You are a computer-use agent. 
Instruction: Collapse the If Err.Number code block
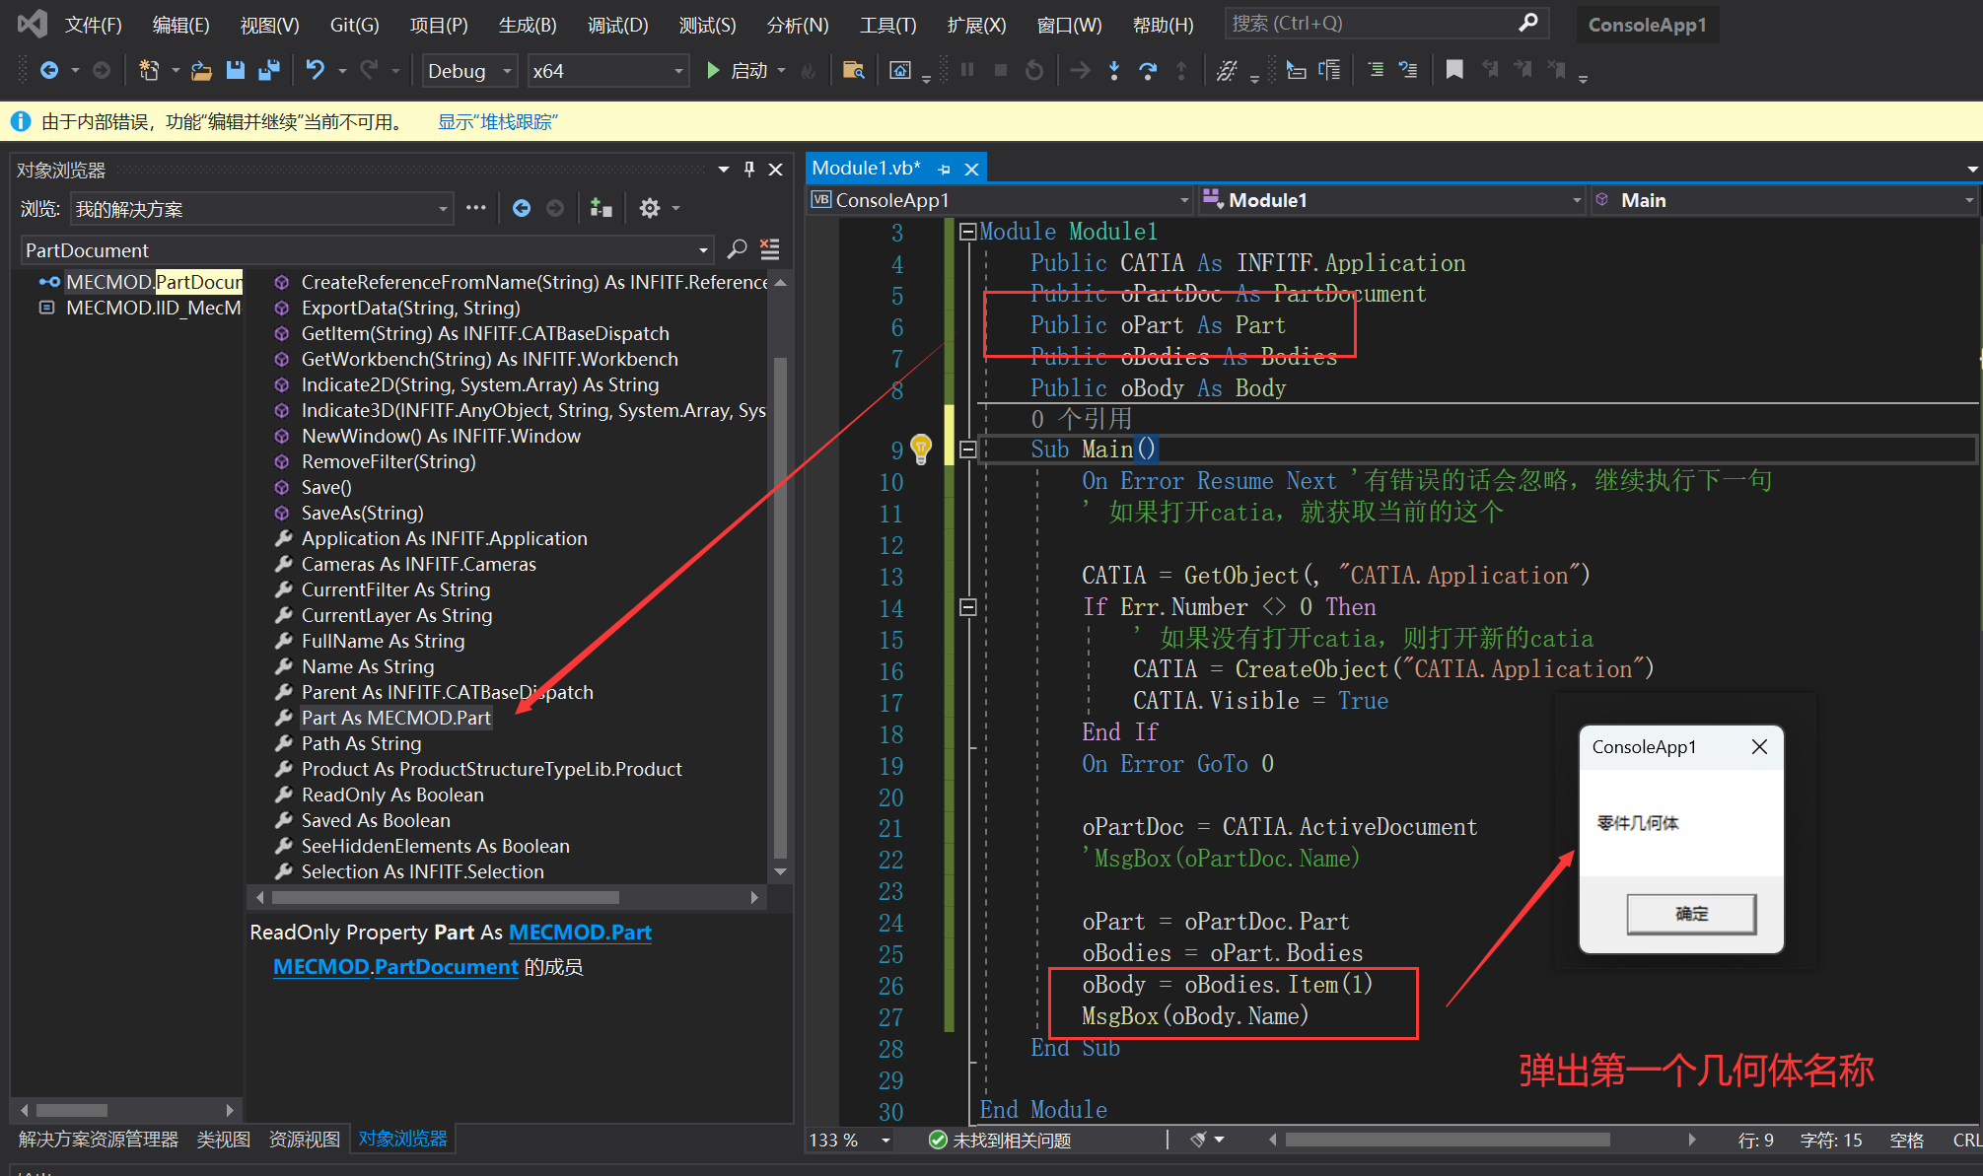pos(967,607)
